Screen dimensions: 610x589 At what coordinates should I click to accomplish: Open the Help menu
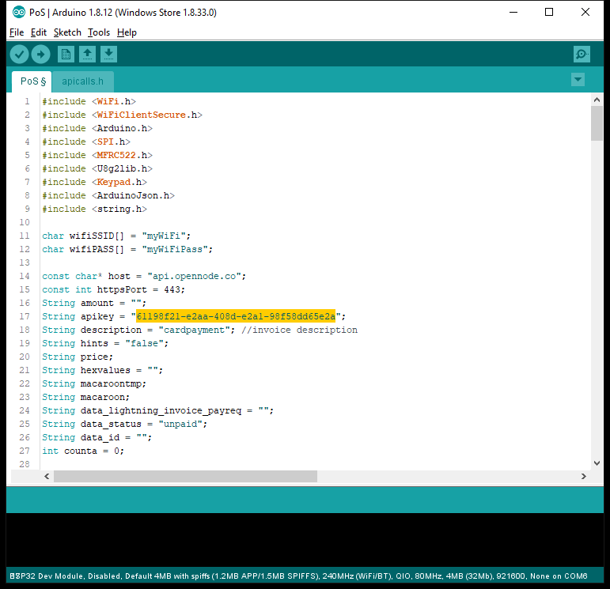click(x=127, y=32)
